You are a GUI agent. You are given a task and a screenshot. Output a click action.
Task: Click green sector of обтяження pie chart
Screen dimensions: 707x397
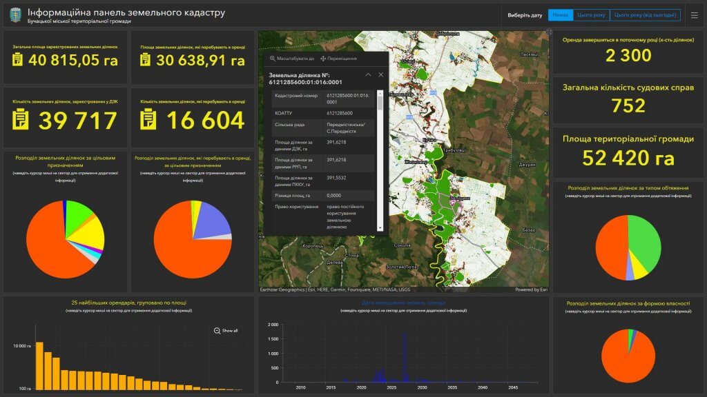(x=645, y=241)
